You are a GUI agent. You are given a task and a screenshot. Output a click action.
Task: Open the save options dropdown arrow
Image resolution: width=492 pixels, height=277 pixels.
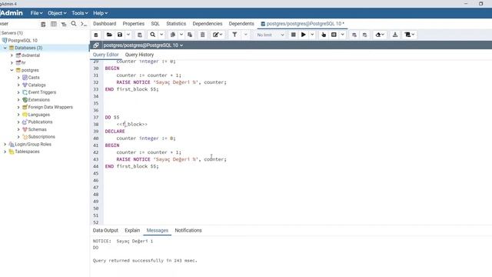(128, 35)
